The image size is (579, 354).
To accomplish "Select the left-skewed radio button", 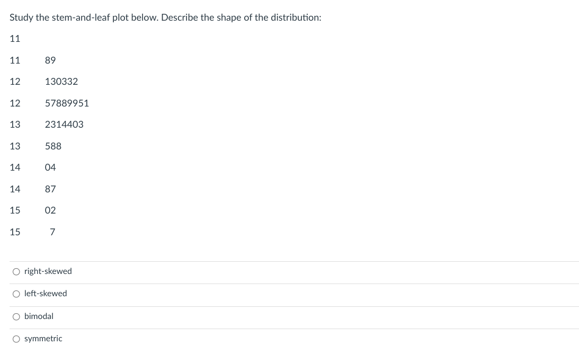I will point(16,294).
